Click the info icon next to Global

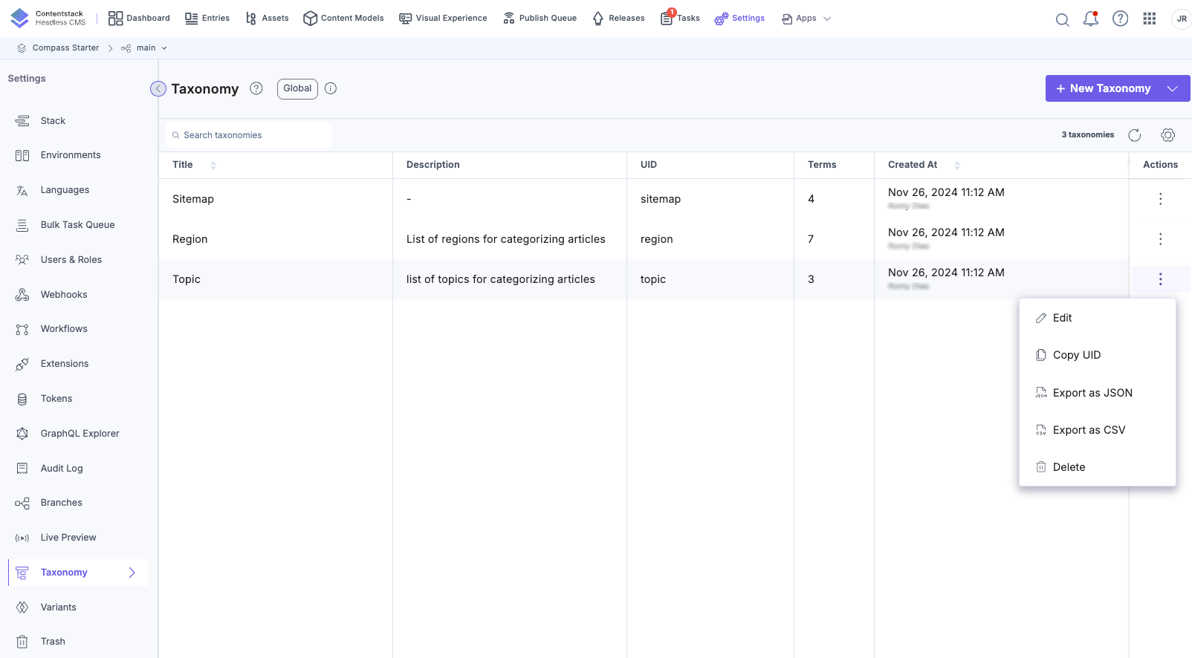[x=331, y=88]
